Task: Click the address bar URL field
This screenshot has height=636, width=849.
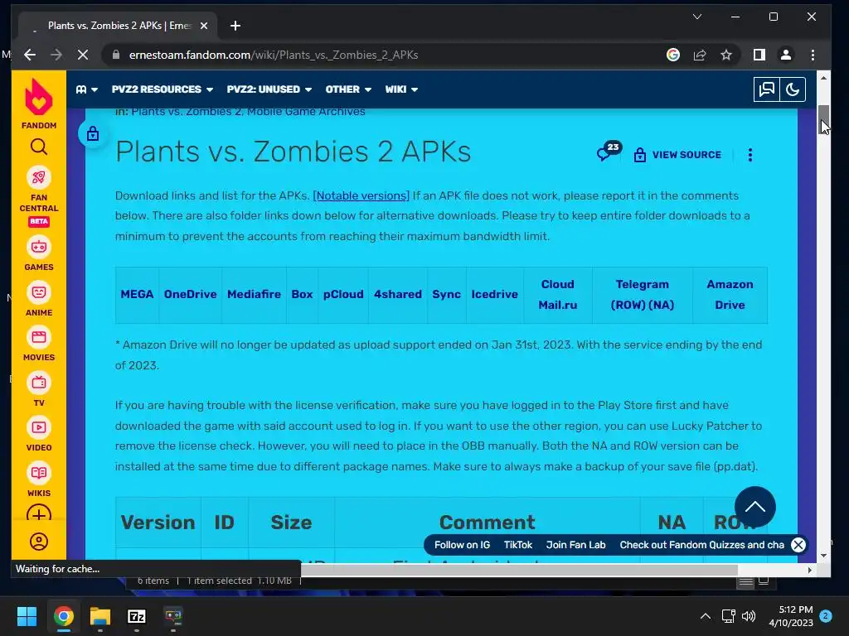Action: click(379, 55)
